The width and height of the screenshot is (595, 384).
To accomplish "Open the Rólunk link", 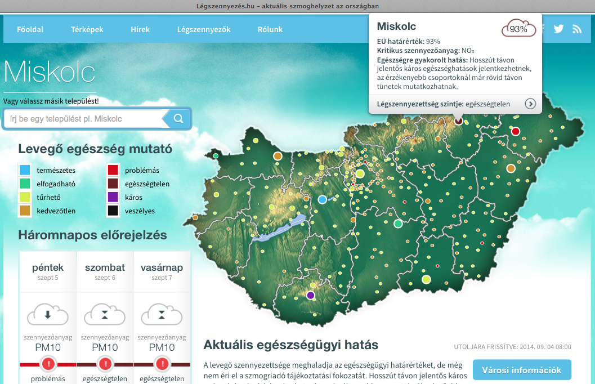I will [270, 29].
